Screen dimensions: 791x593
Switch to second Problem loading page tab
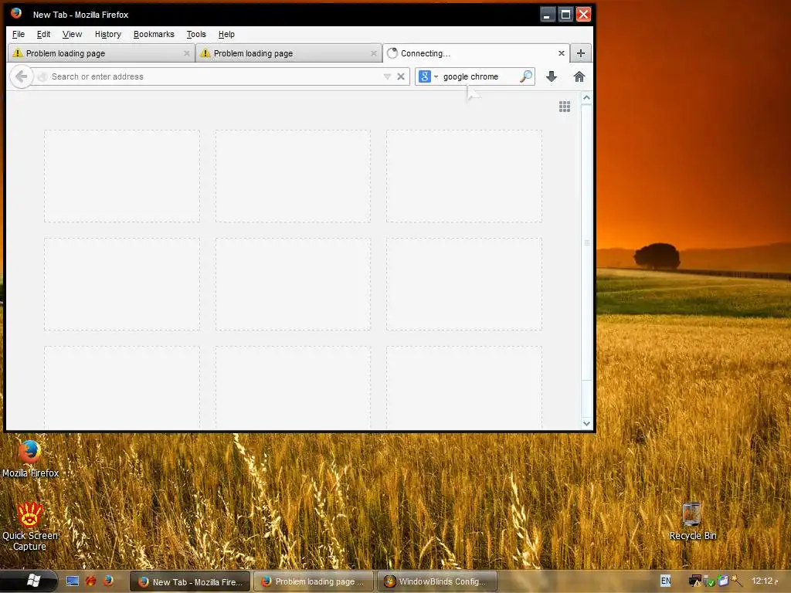point(289,53)
